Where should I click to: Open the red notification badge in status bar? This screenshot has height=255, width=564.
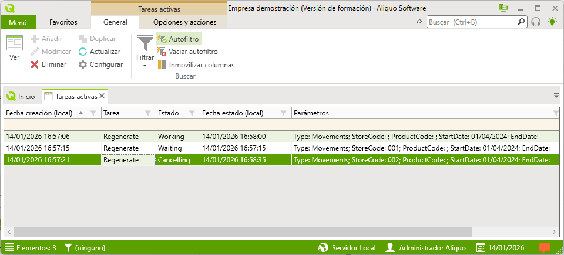(x=544, y=247)
